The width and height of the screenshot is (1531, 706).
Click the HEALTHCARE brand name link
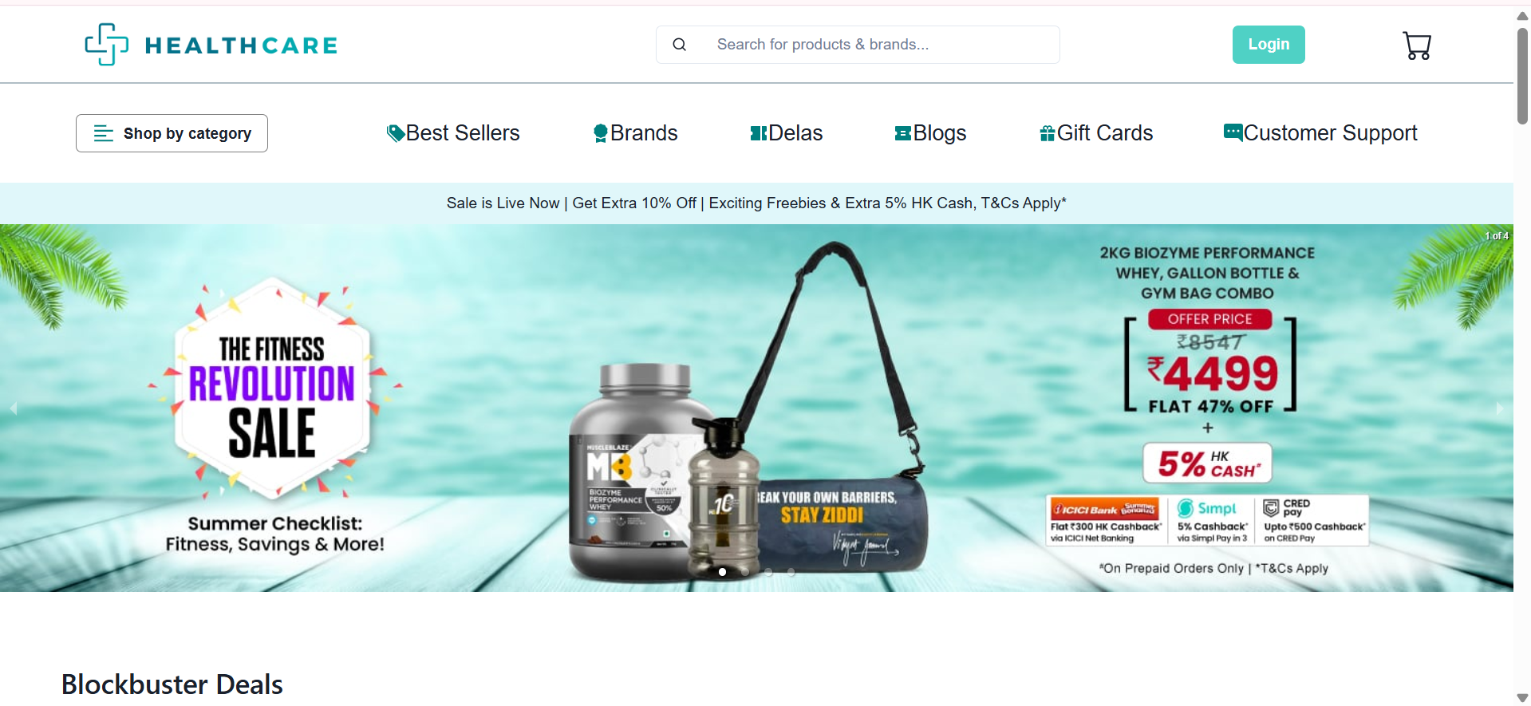click(241, 45)
